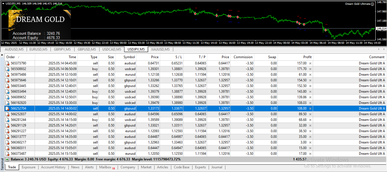Sort by the Type column header
The width and height of the screenshot is (387, 172).
(x=88, y=57)
